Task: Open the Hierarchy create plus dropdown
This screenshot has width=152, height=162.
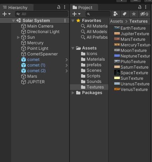Action: (x=6, y=14)
